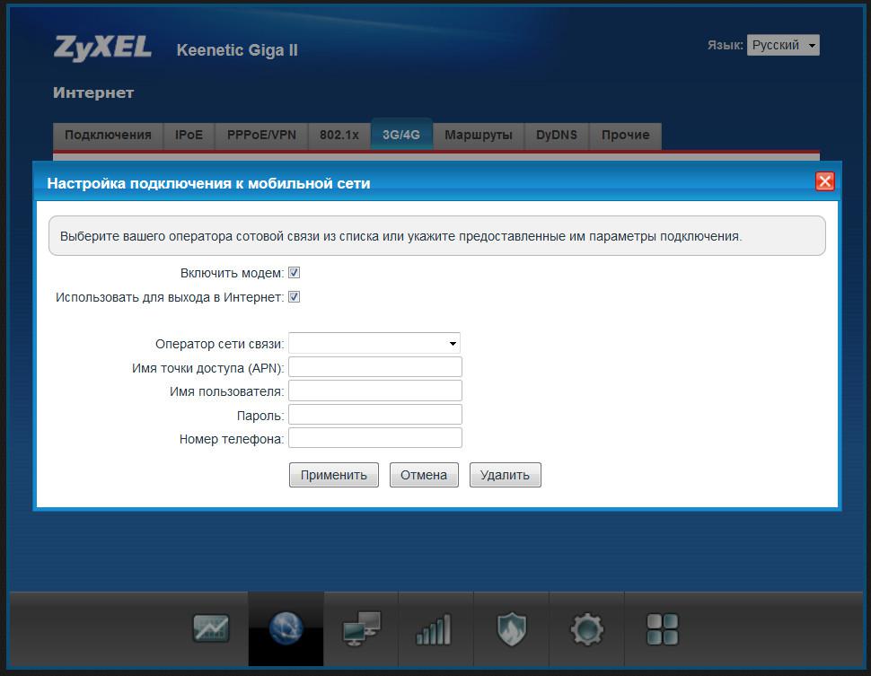Select the Internet globe icon

click(x=286, y=628)
